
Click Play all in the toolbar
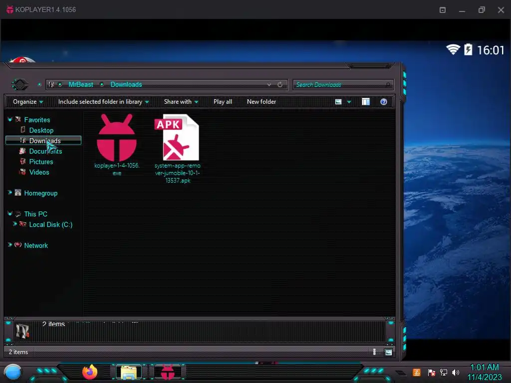[223, 102]
